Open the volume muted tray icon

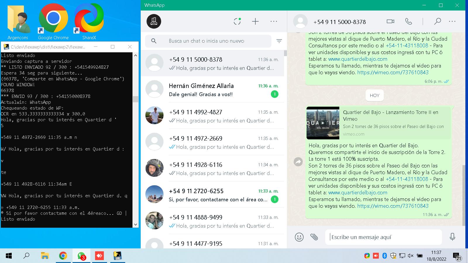[411, 256]
